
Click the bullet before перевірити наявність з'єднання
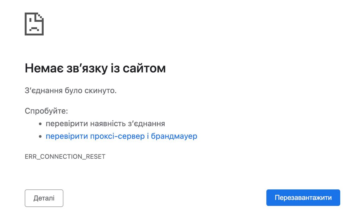[x=40, y=124]
